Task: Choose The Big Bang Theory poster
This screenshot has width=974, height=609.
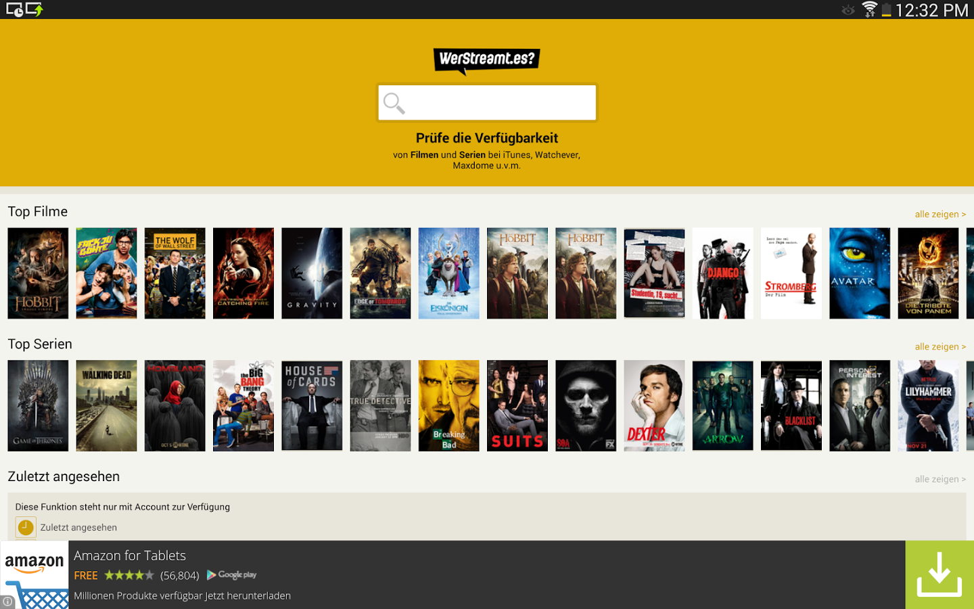Action: (243, 406)
